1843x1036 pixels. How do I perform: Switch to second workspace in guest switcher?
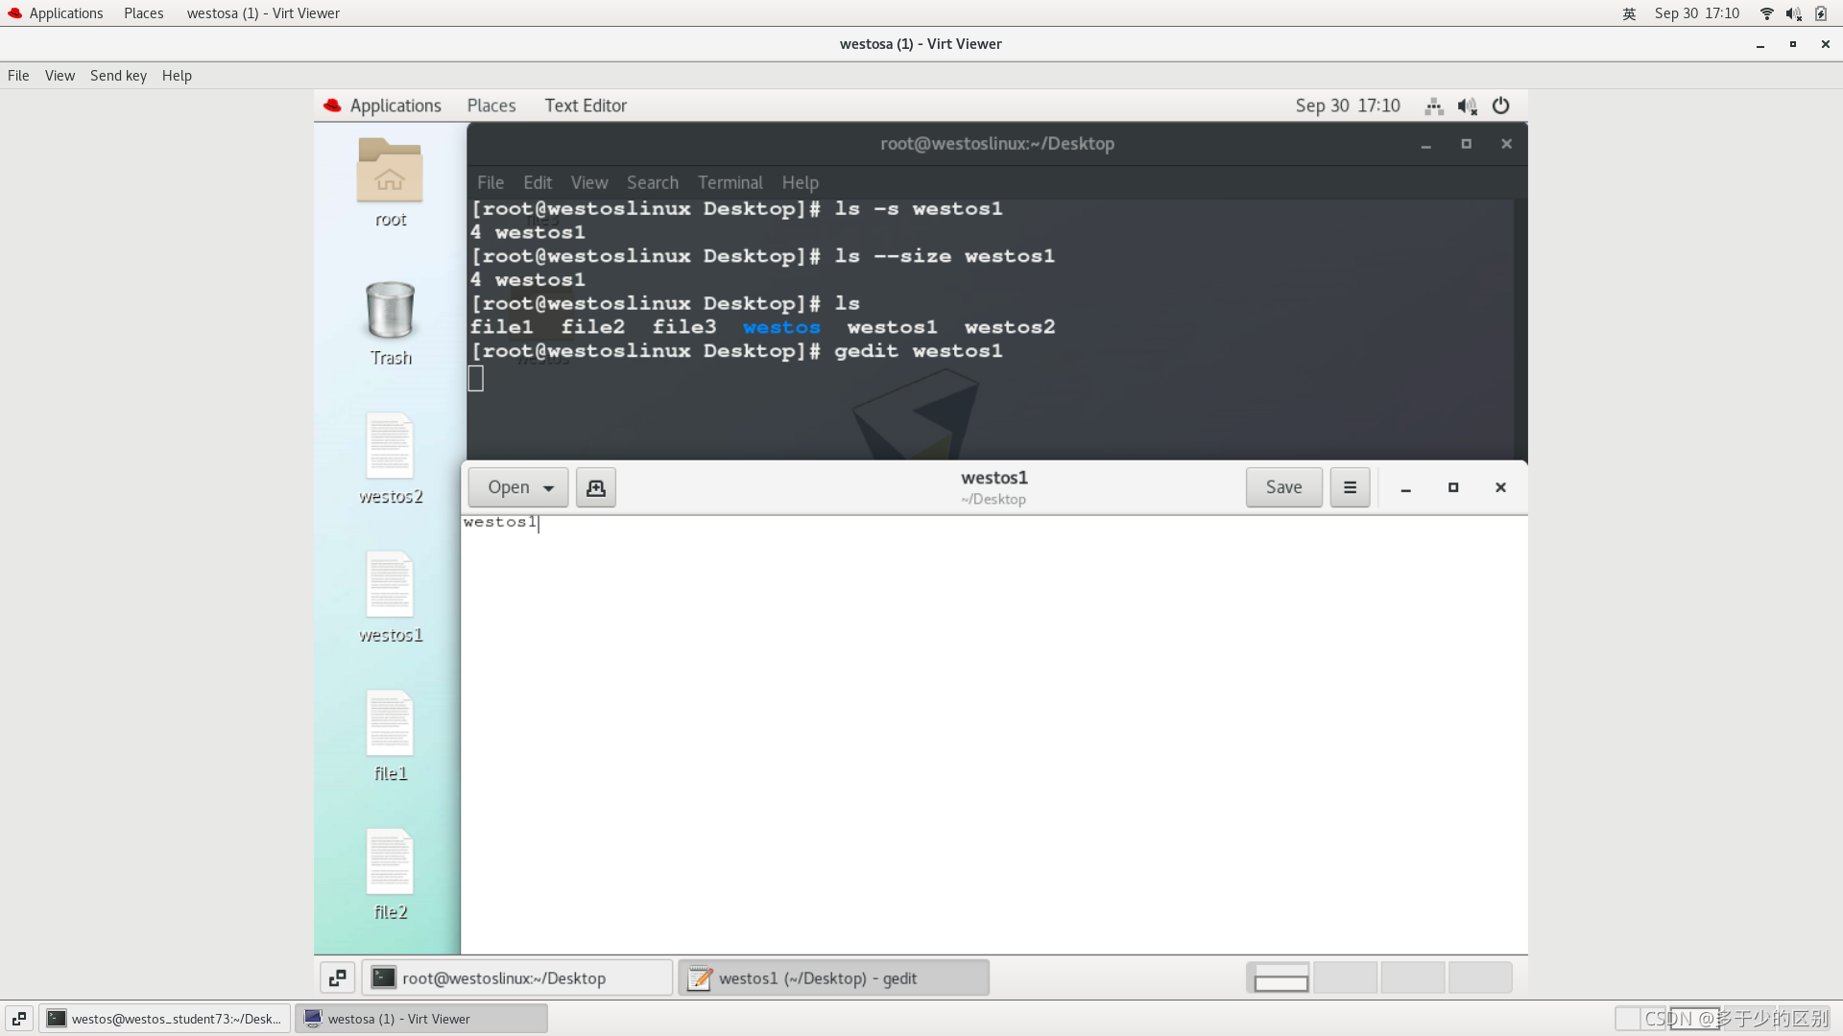pos(1345,977)
